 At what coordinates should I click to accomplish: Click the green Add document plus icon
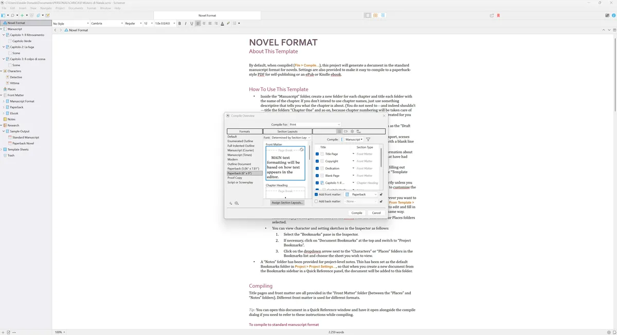pos(22,15)
